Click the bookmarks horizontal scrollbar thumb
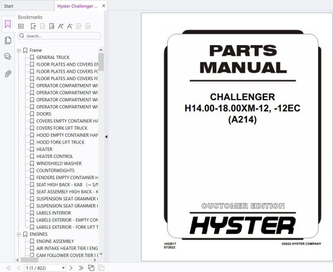This screenshot has width=333, height=272. (x=29, y=260)
